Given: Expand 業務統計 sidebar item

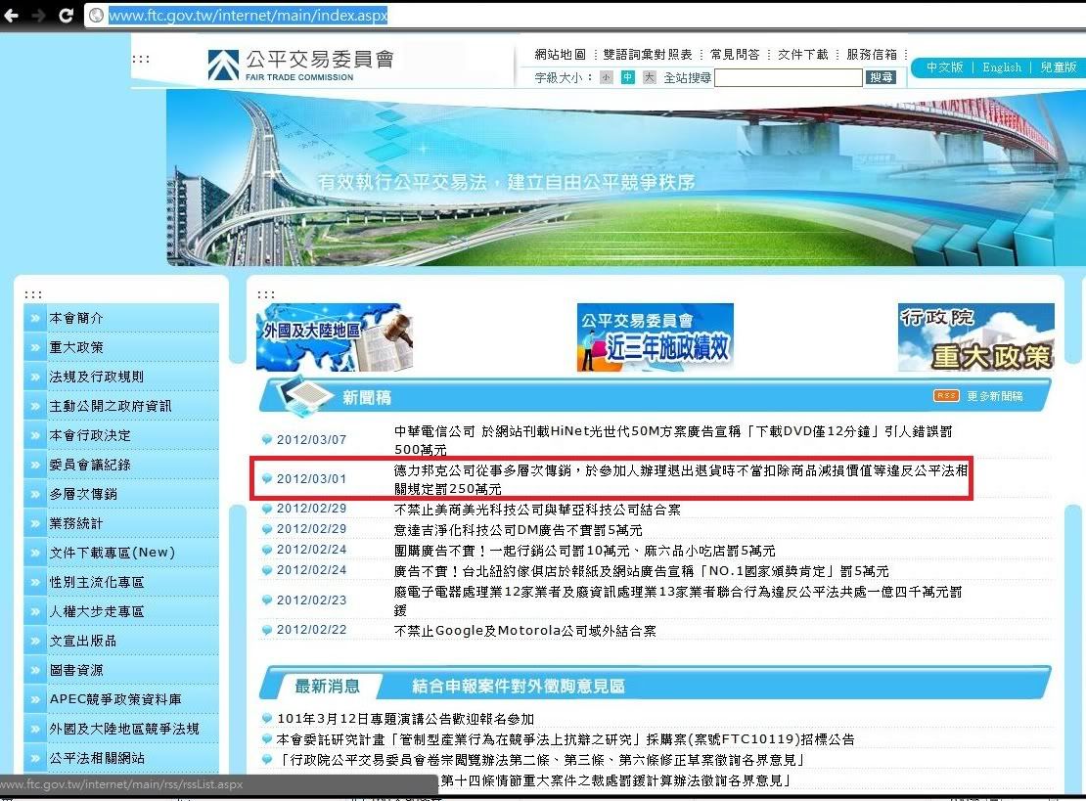Looking at the screenshot, I should [x=76, y=523].
